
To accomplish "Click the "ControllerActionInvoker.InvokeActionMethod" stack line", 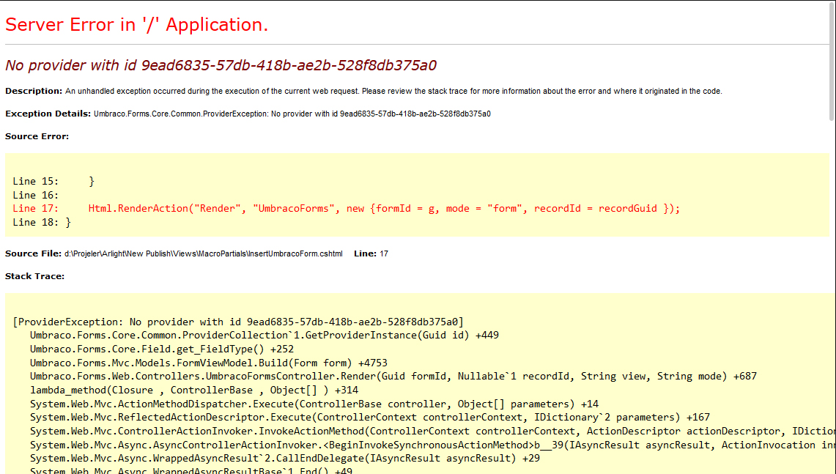I will coord(432,432).
